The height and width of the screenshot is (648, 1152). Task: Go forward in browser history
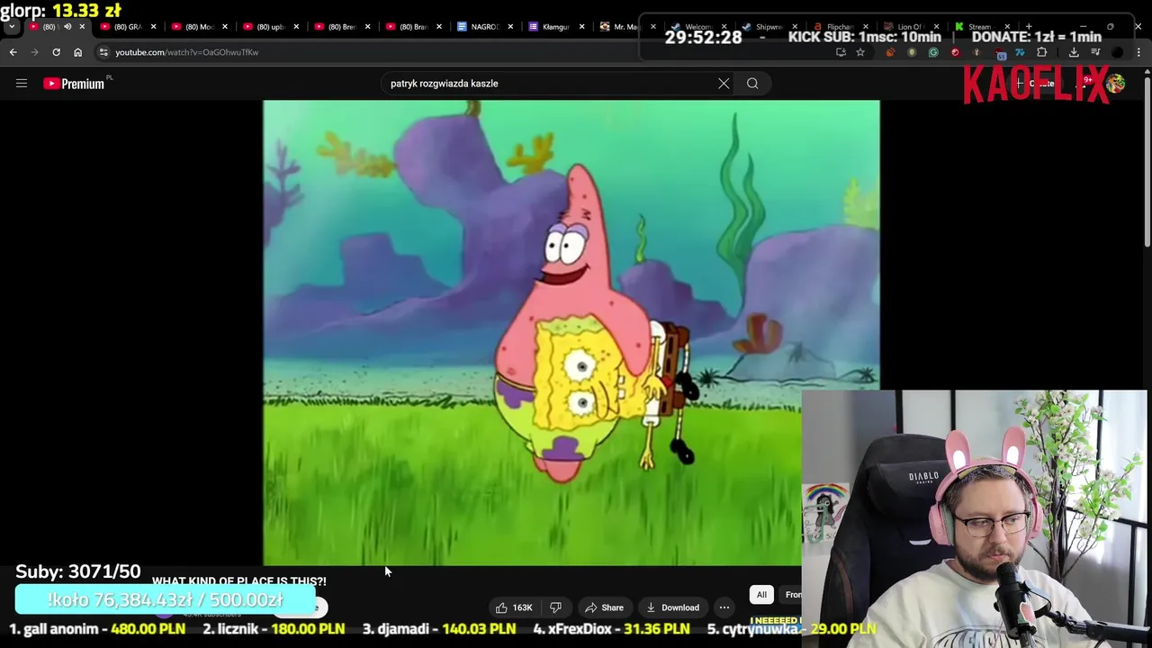click(34, 52)
